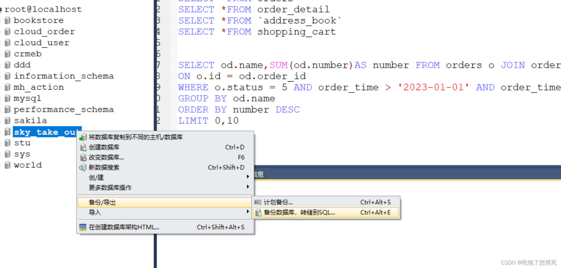Select the cloud_order database
Viewport: 561px width, 268px height.
click(44, 32)
